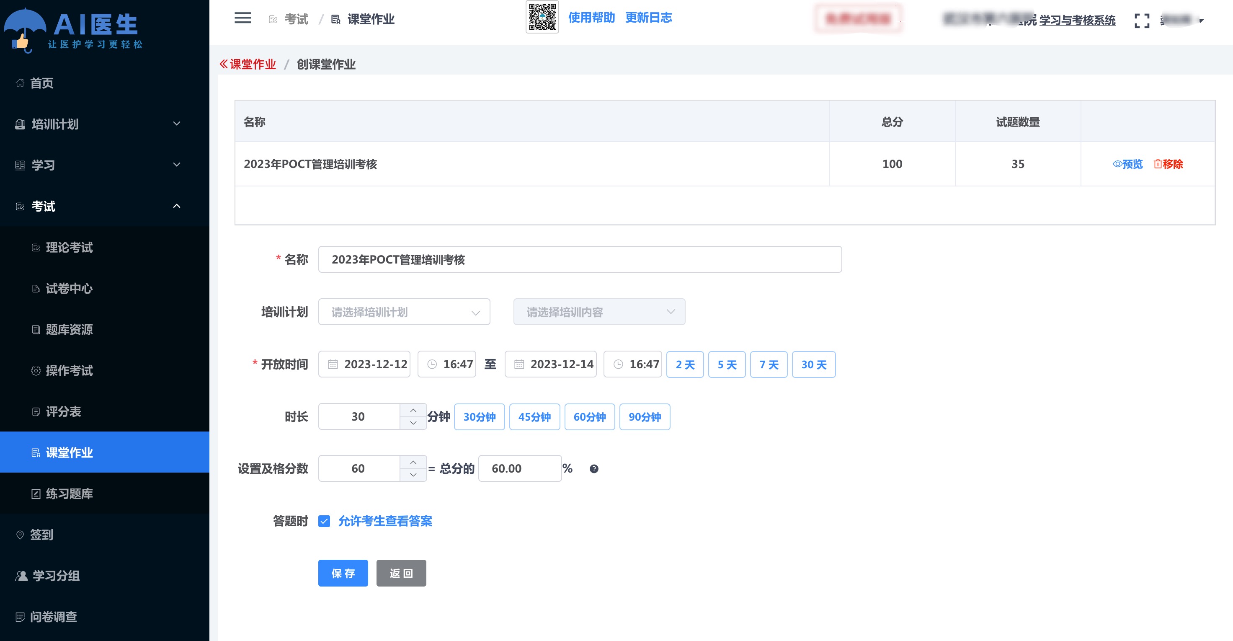The width and height of the screenshot is (1233, 641).
Task: Click the end date field 2023-12-14
Action: click(x=550, y=364)
